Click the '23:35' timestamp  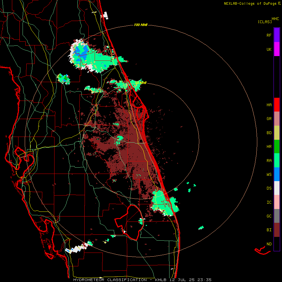pyautogui.click(x=204, y=280)
